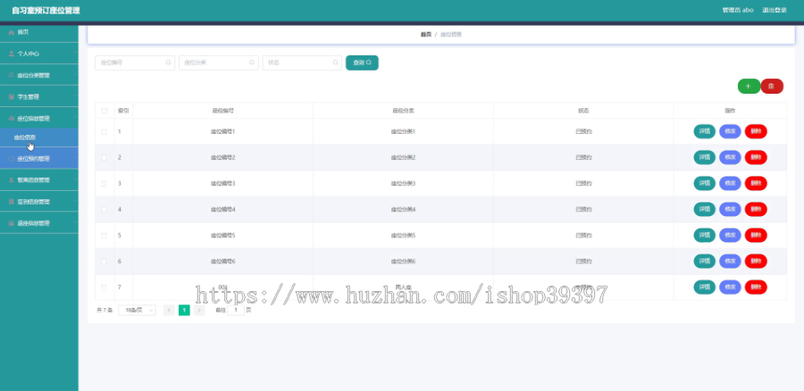The height and width of the screenshot is (391, 804).
Task: Click the red trash batch-delete button
Action: (x=772, y=86)
